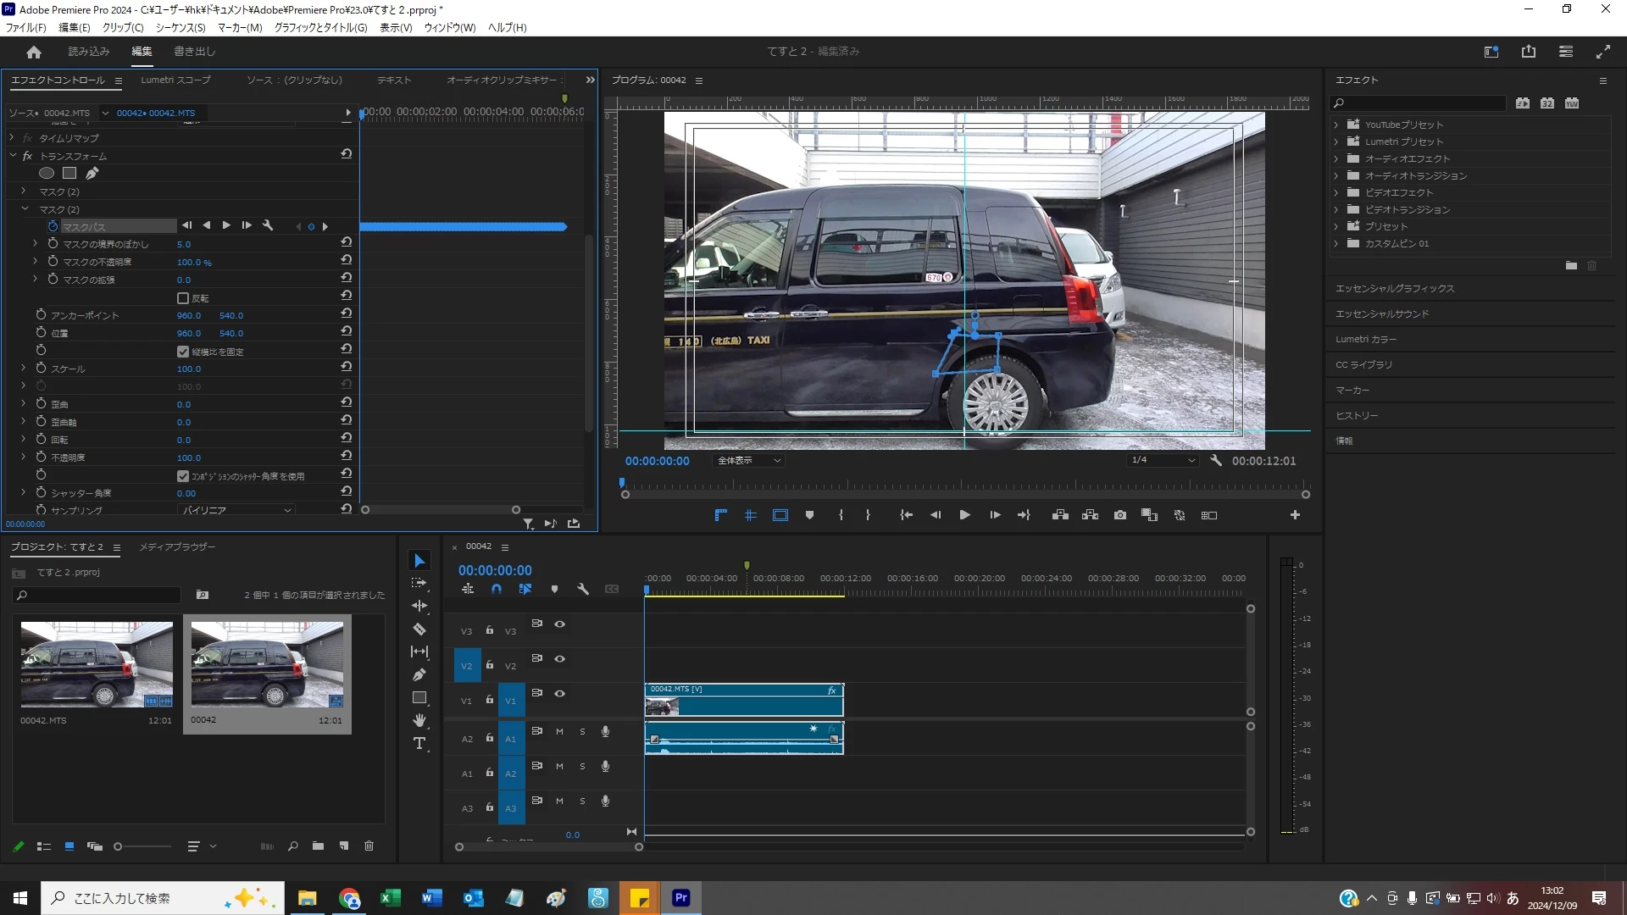Open the シーケンス(S) menu
Viewport: 1627px width, 915px height.
point(180,28)
